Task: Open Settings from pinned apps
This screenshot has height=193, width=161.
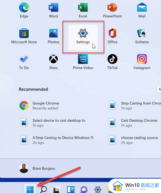Action: 83,37
